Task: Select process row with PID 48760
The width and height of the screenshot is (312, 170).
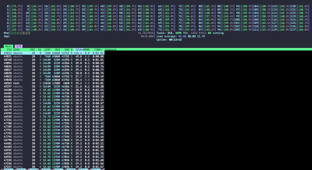Action: tap(52, 60)
